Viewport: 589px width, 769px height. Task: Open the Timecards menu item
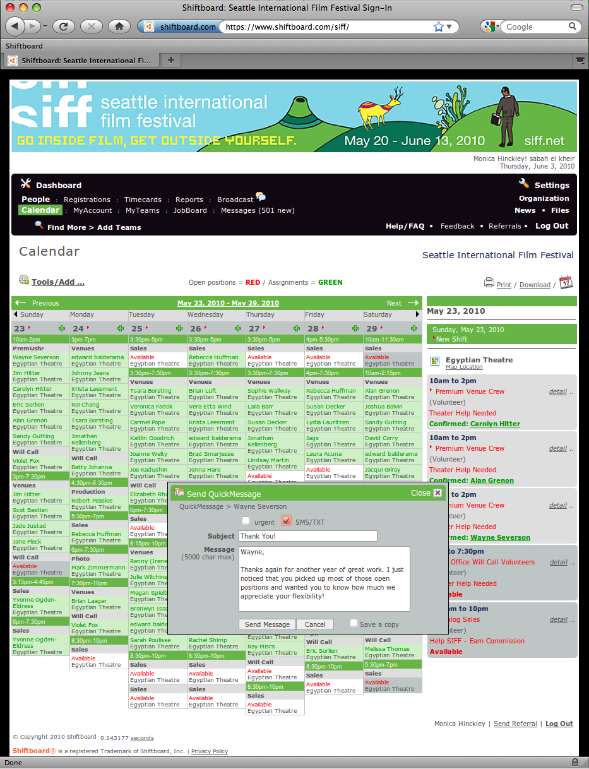(143, 200)
